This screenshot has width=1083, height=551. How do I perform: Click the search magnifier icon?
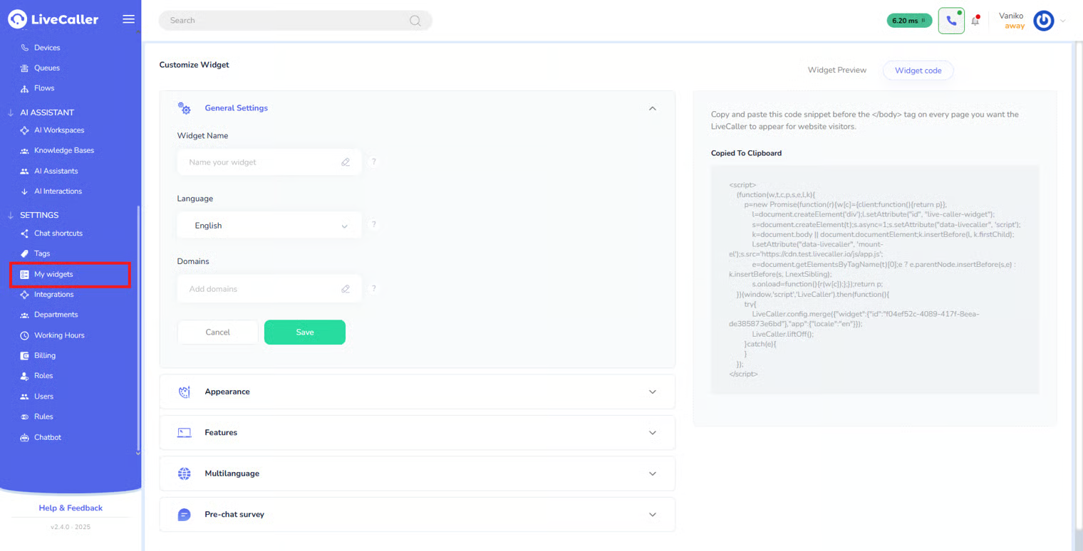415,21
